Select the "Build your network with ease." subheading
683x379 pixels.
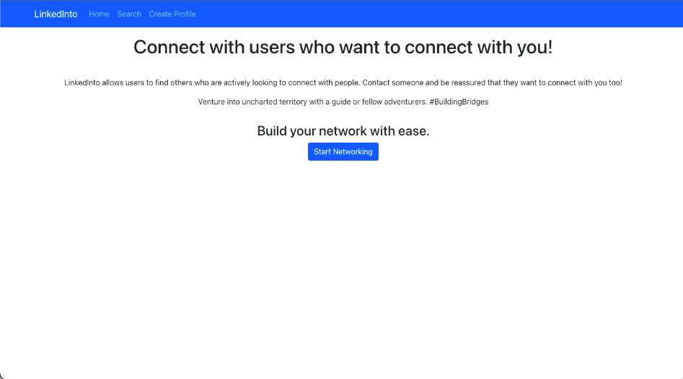[x=343, y=131]
